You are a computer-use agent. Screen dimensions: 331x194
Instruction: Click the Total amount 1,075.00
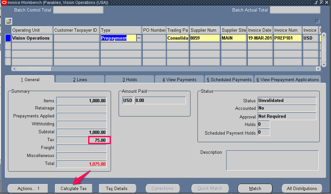point(81,164)
